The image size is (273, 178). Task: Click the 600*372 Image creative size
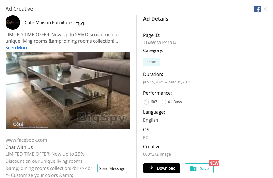coord(157,154)
